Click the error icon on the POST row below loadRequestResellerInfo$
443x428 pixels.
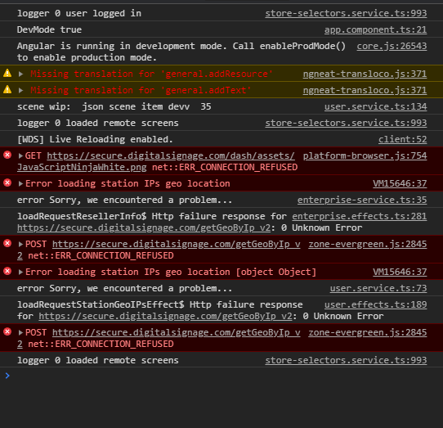point(7,244)
